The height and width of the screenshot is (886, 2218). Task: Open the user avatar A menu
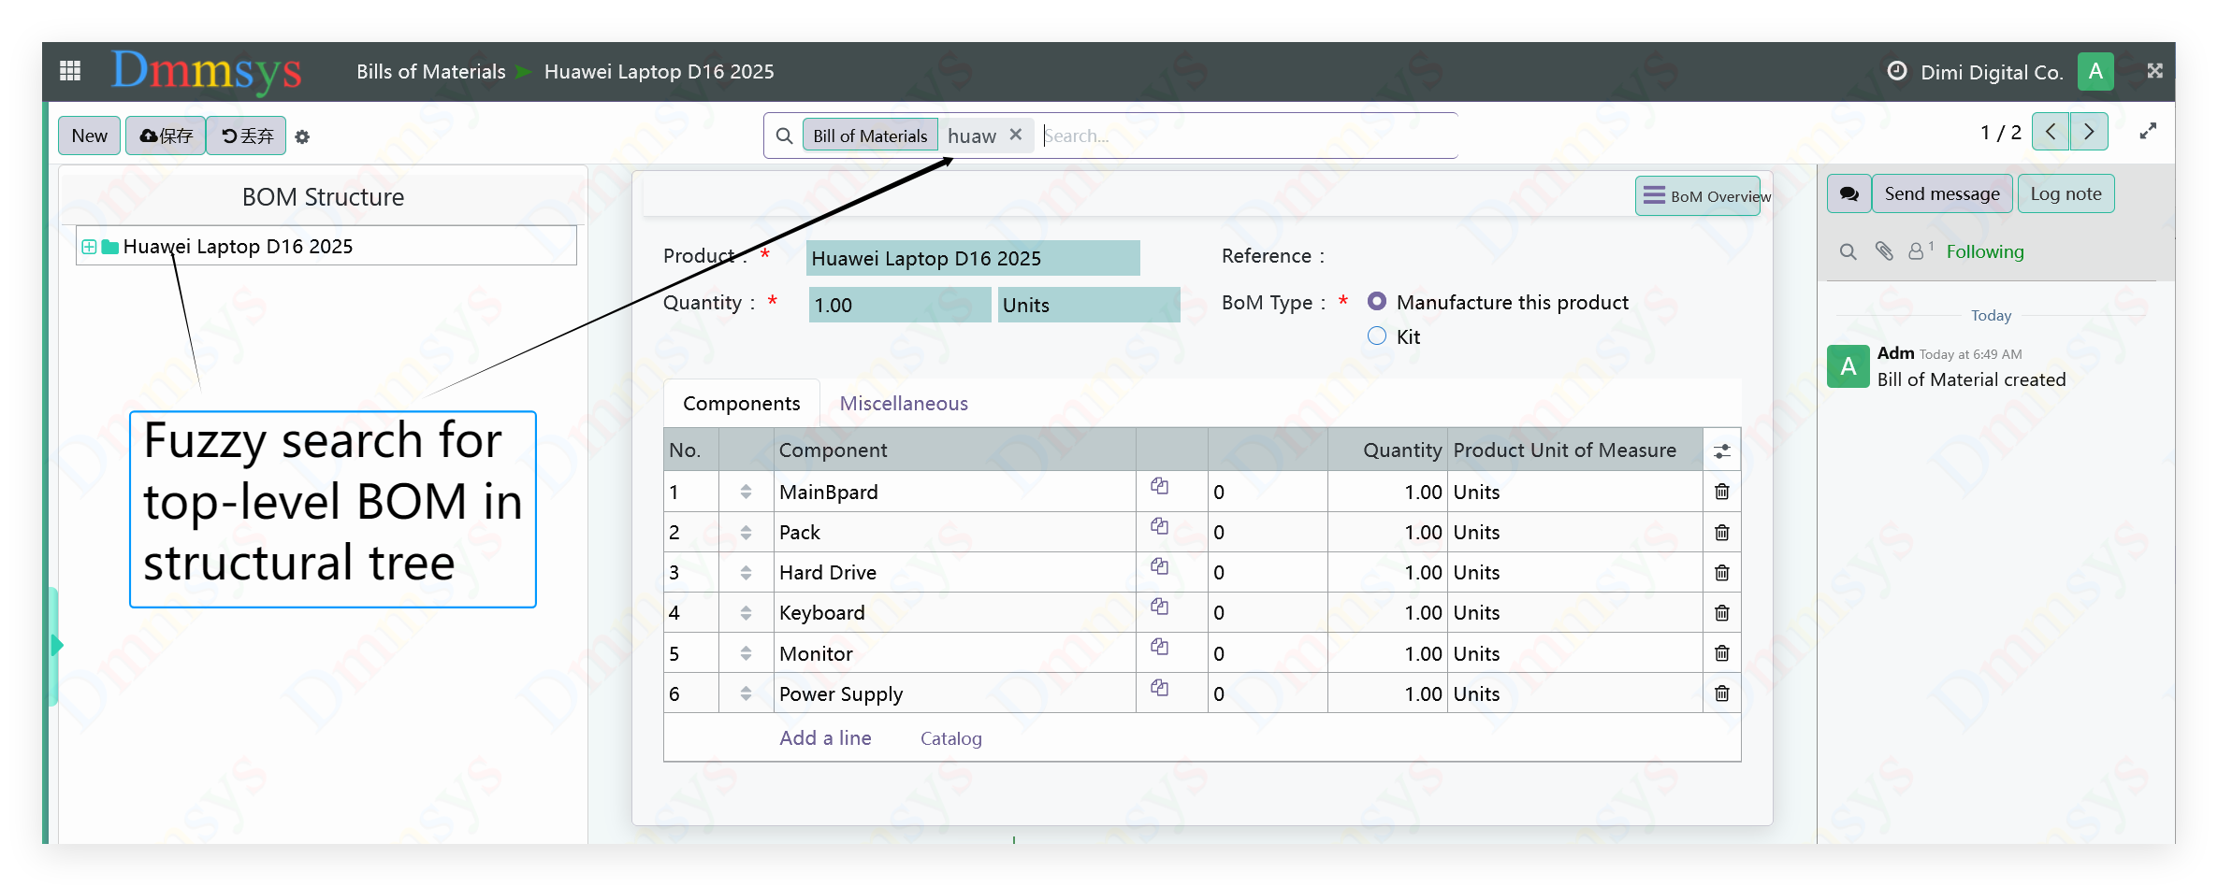coord(2095,71)
